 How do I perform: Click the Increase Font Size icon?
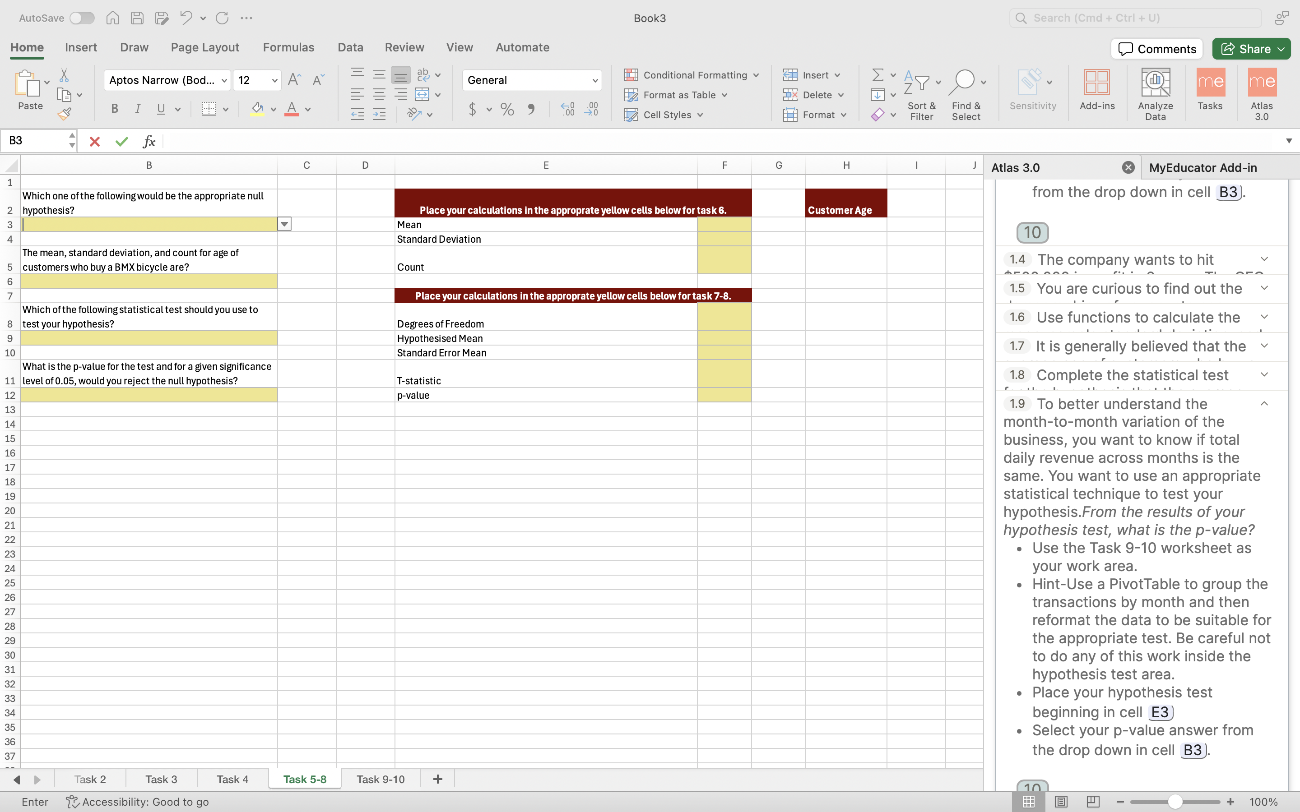point(294,80)
